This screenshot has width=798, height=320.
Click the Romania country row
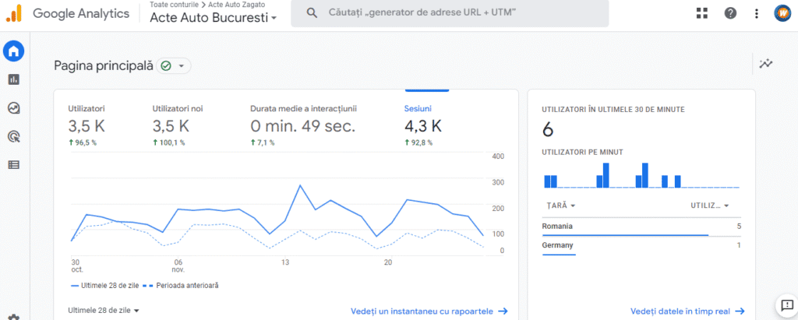(x=641, y=227)
